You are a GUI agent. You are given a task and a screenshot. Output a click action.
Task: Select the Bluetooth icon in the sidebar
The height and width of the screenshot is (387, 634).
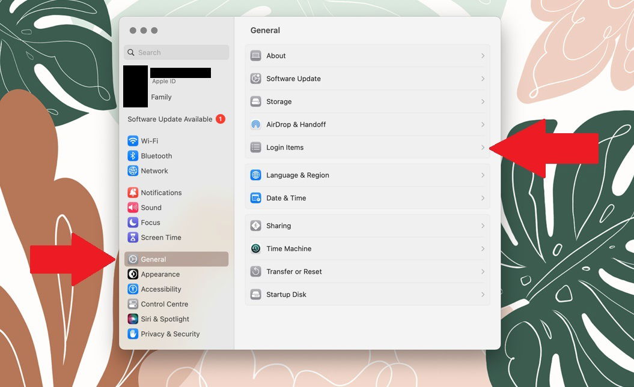pos(133,155)
